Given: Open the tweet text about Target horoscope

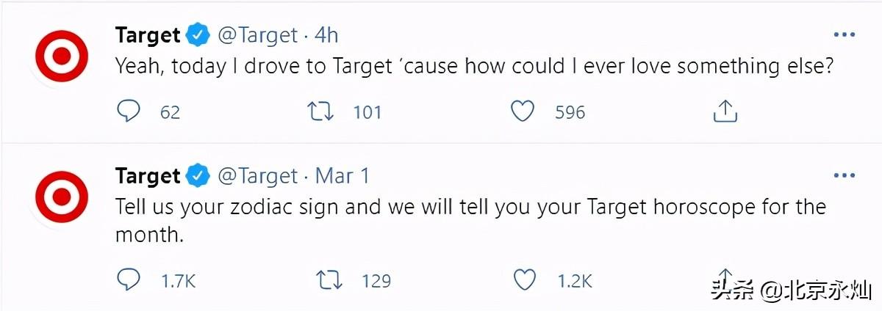Looking at the screenshot, I should 470,220.
